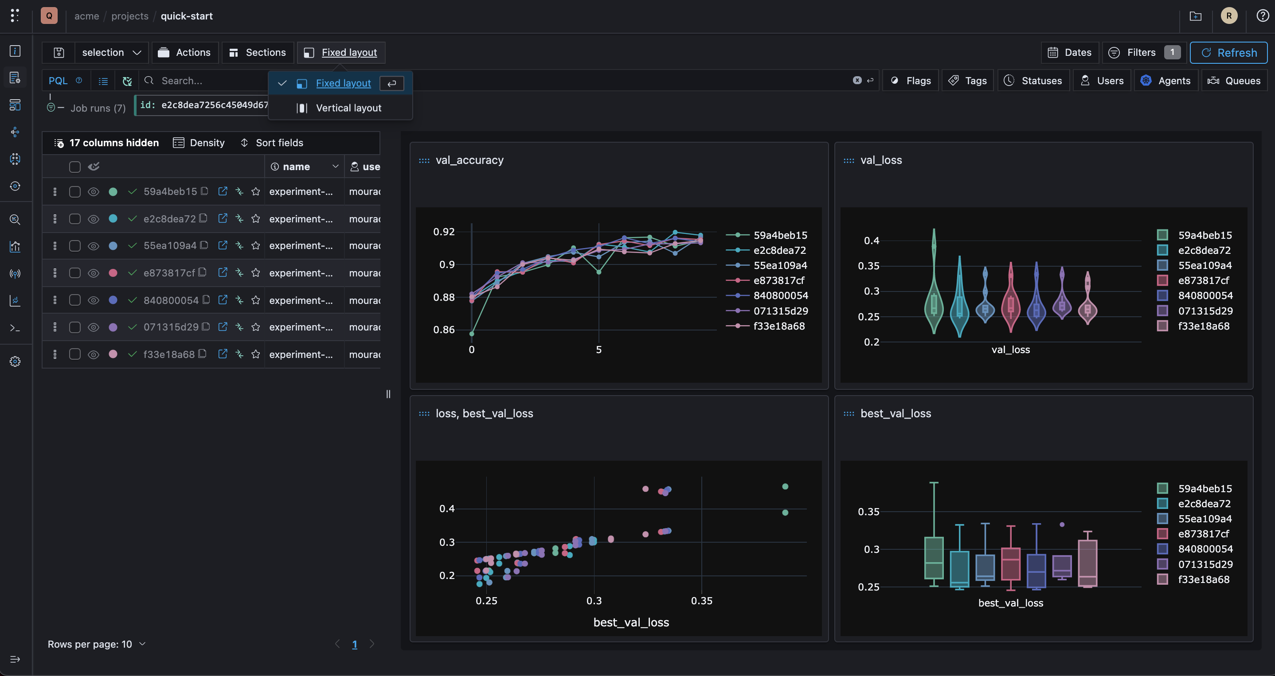This screenshot has width=1275, height=676.
Task: Toggle all runs visibility in table header
Action: [x=94, y=167]
